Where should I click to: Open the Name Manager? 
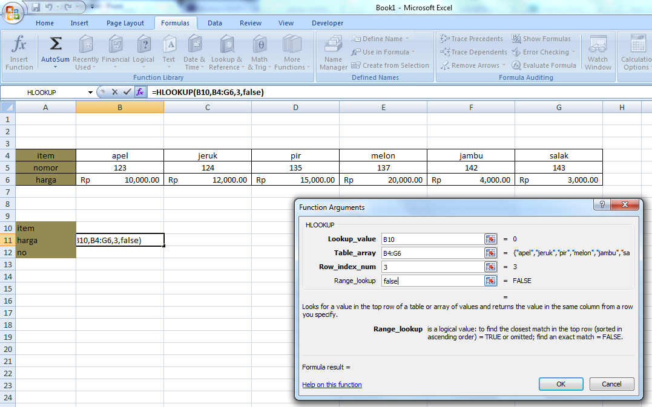pyautogui.click(x=332, y=52)
